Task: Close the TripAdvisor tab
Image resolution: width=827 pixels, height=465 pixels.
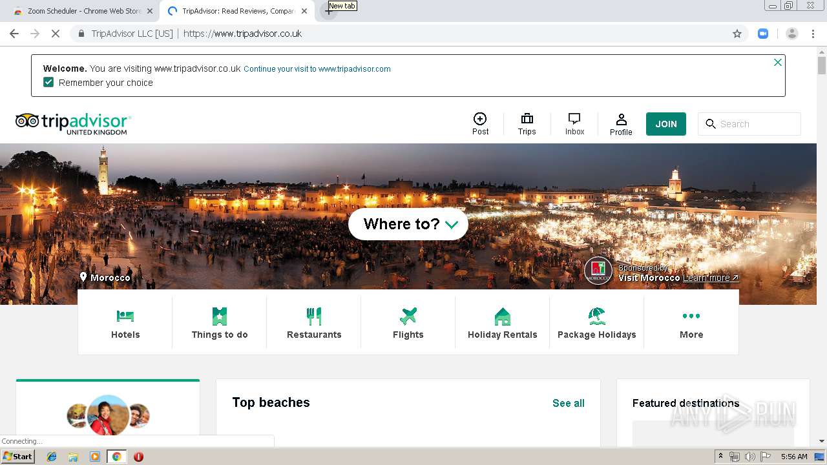Action: [304, 11]
